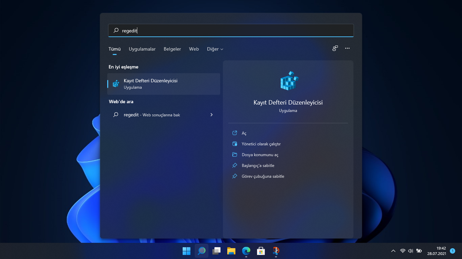This screenshot has width=462, height=259.
Task: Click the magnifier icon beside regedit web search
Action: tap(116, 115)
